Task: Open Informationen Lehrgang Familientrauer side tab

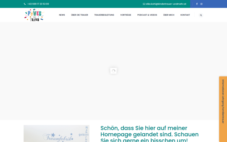Action: coord(223,109)
